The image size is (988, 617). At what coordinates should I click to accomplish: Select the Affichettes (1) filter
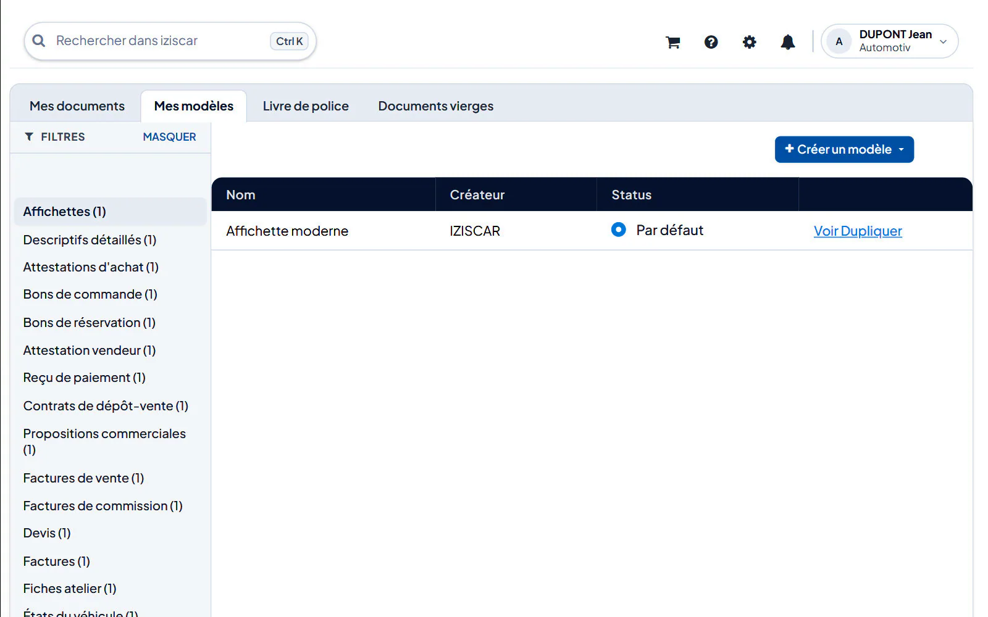(110, 212)
